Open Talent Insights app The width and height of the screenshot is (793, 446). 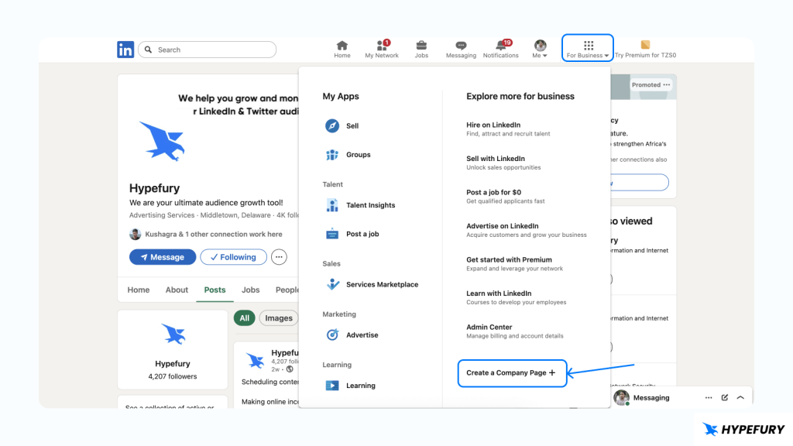(x=332, y=205)
